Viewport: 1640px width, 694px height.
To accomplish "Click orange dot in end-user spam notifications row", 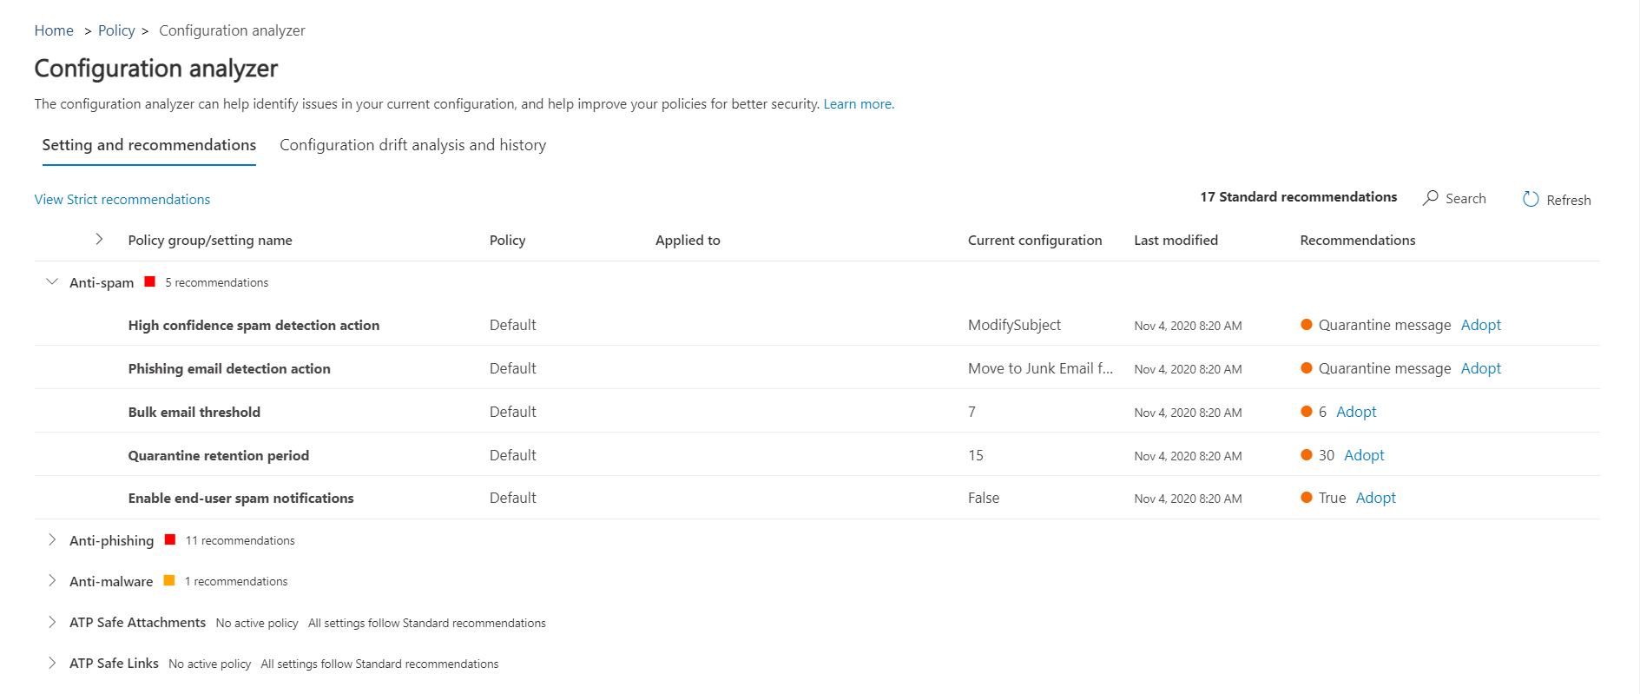I will pos(1306,498).
